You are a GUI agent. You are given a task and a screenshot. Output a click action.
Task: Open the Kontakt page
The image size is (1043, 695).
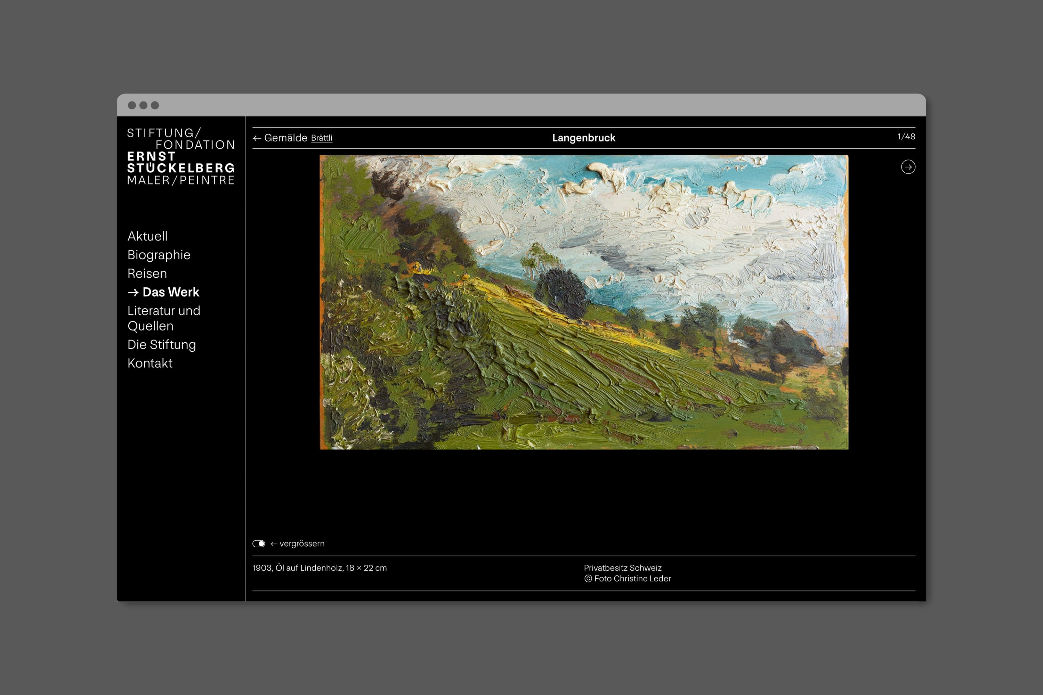coord(150,363)
